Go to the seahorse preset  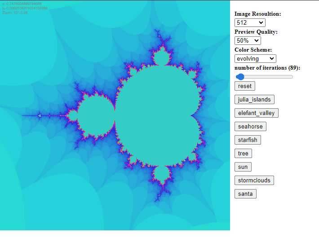click(250, 127)
